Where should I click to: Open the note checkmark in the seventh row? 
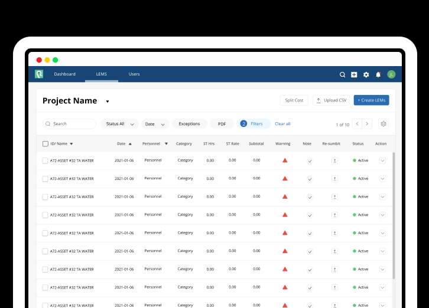[x=310, y=270]
